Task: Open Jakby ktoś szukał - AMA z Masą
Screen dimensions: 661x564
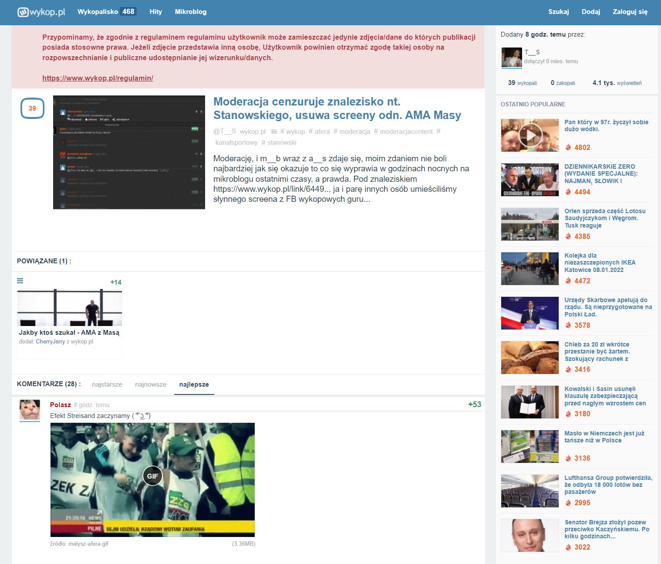Action: 69,332
